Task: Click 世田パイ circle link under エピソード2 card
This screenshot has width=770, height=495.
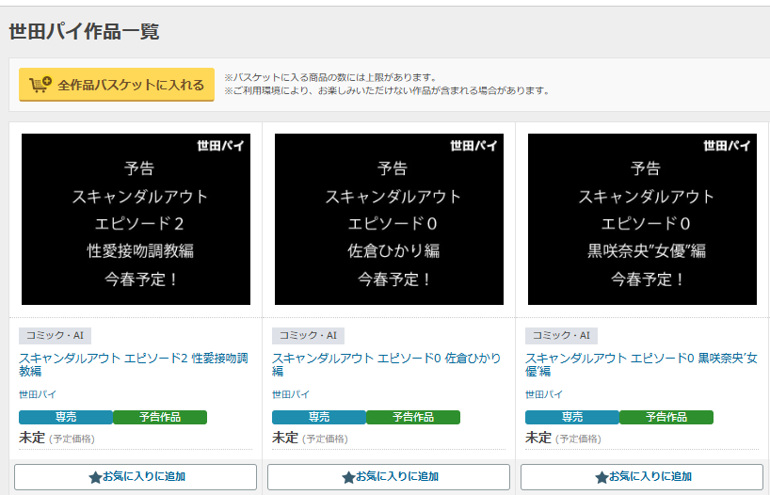Action: point(38,394)
